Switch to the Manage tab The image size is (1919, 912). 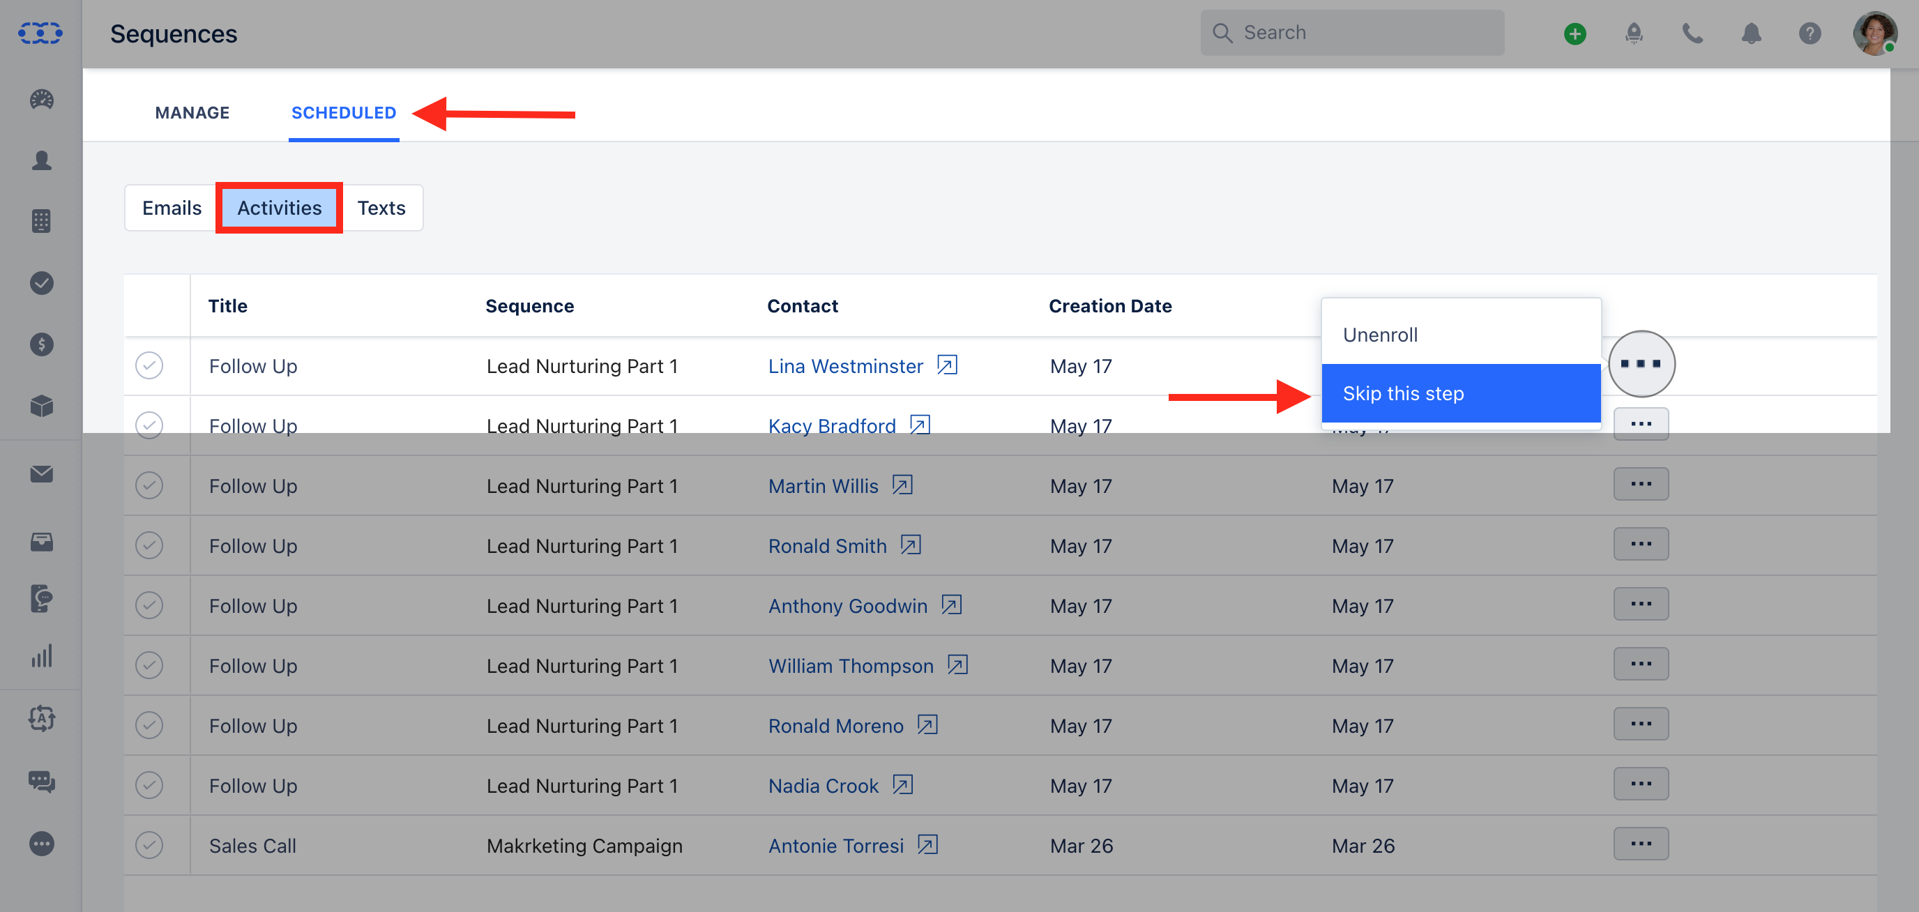point(192,112)
